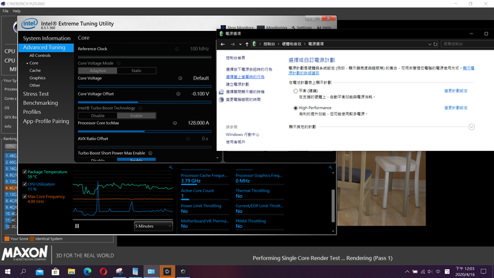Open Cinebench Help menu
Screen dimensions: 494x278
(x=16, y=11)
